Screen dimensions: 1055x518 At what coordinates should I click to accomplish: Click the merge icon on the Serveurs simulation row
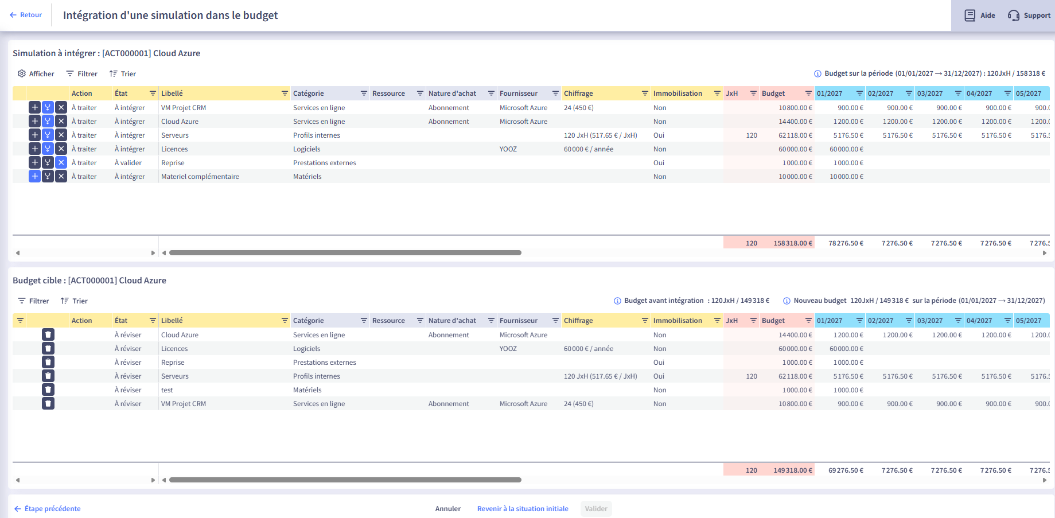(48, 135)
